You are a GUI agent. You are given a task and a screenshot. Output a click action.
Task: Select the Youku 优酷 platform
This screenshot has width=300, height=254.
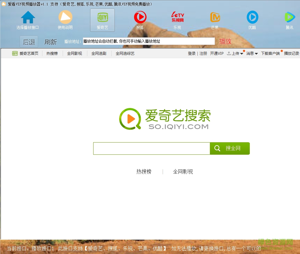[x=252, y=20]
